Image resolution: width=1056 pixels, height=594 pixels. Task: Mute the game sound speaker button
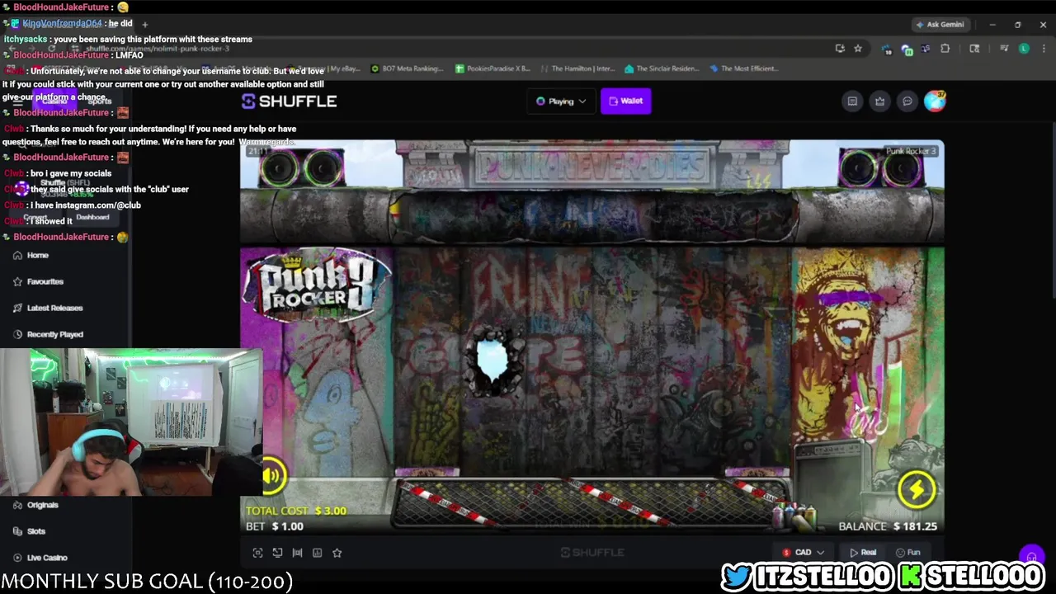(x=272, y=475)
